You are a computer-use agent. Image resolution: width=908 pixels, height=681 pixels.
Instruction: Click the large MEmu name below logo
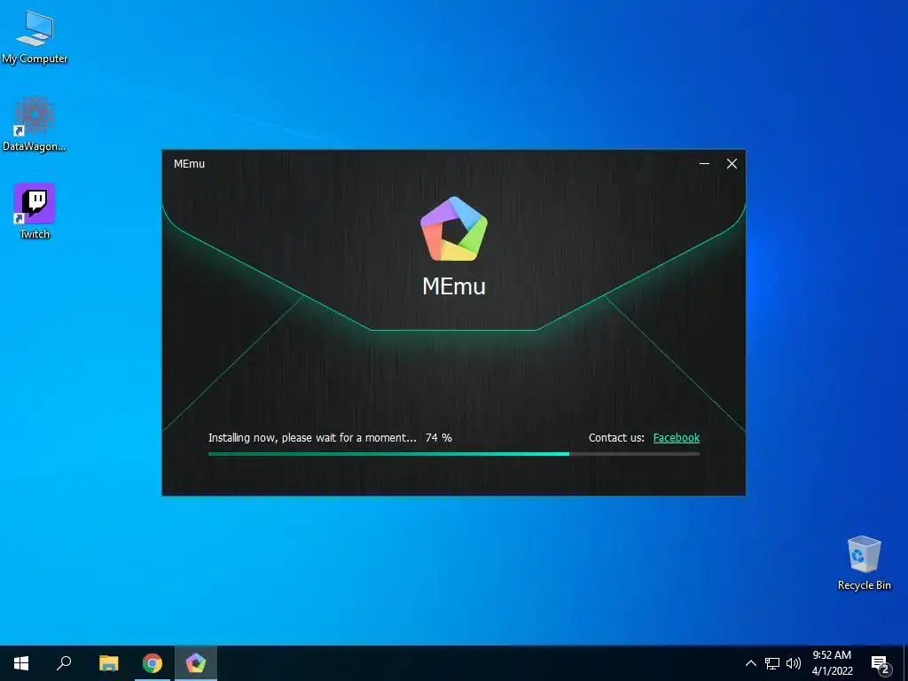click(454, 286)
